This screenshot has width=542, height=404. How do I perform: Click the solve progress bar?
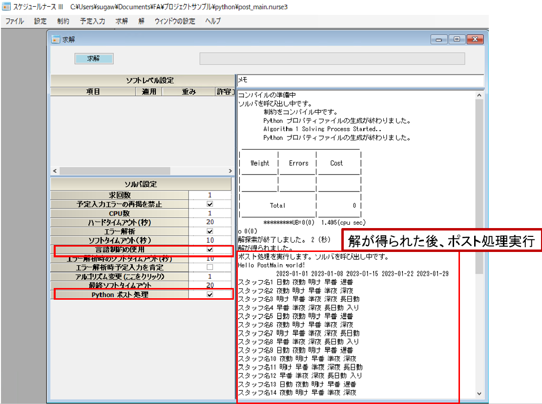[x=332, y=58]
